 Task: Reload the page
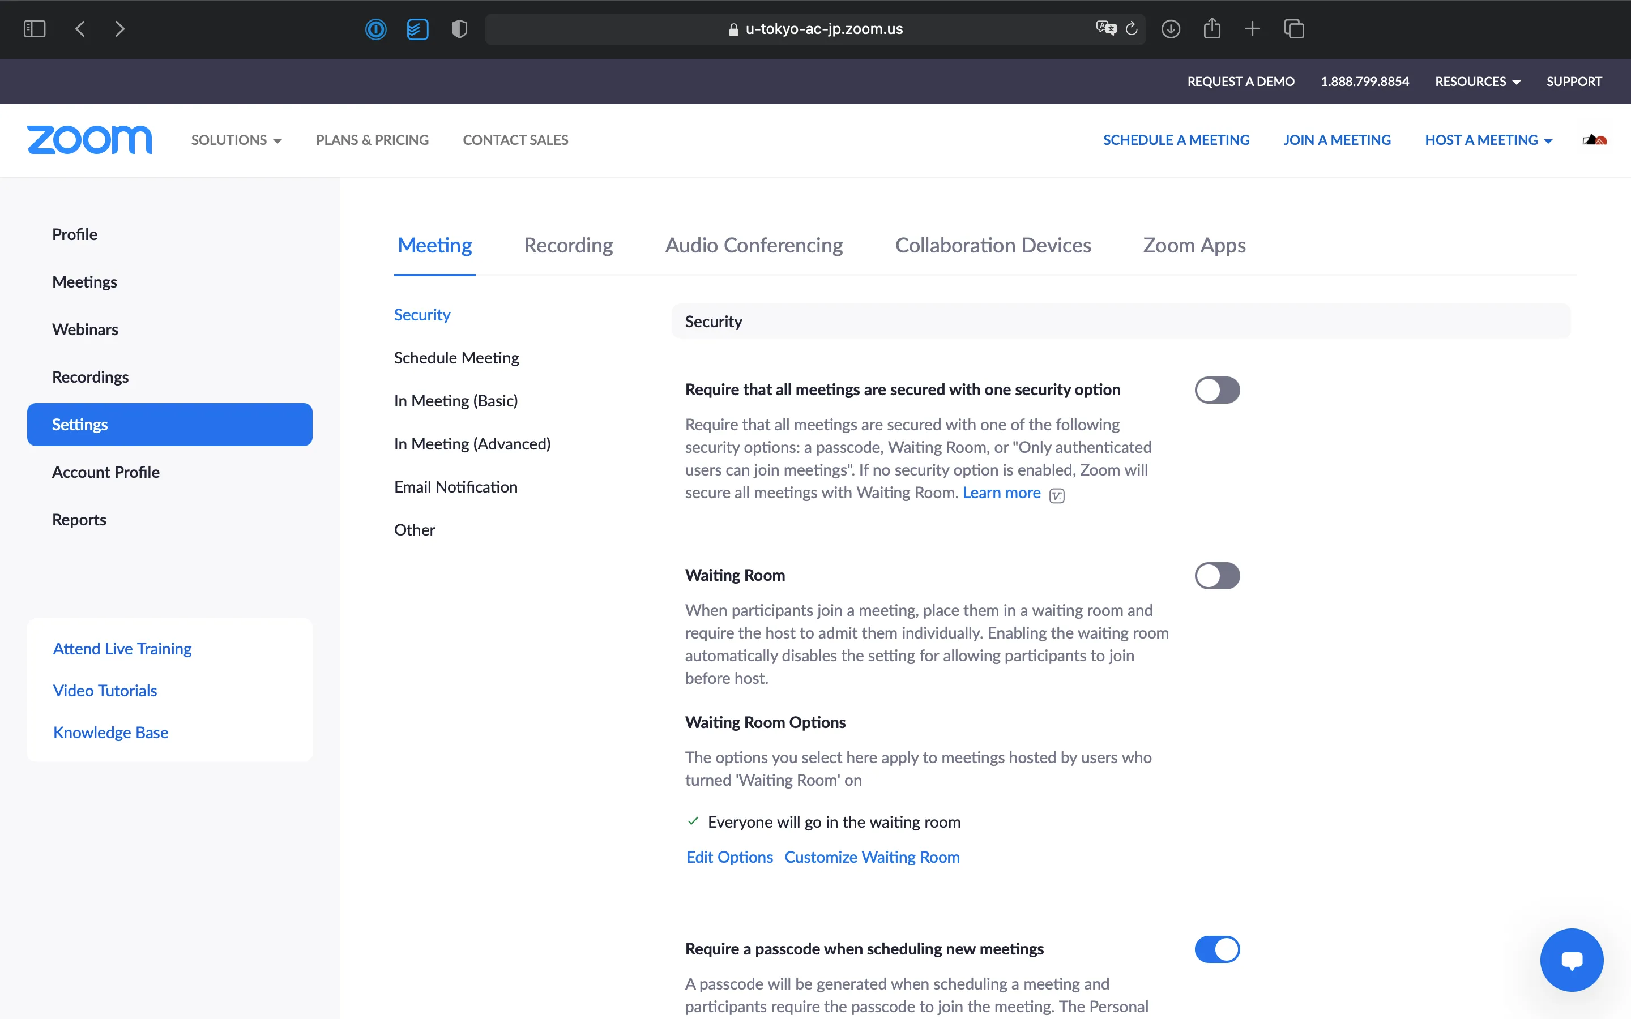pos(1132,29)
